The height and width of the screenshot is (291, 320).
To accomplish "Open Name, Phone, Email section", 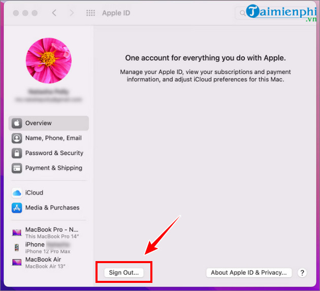I will click(49, 138).
